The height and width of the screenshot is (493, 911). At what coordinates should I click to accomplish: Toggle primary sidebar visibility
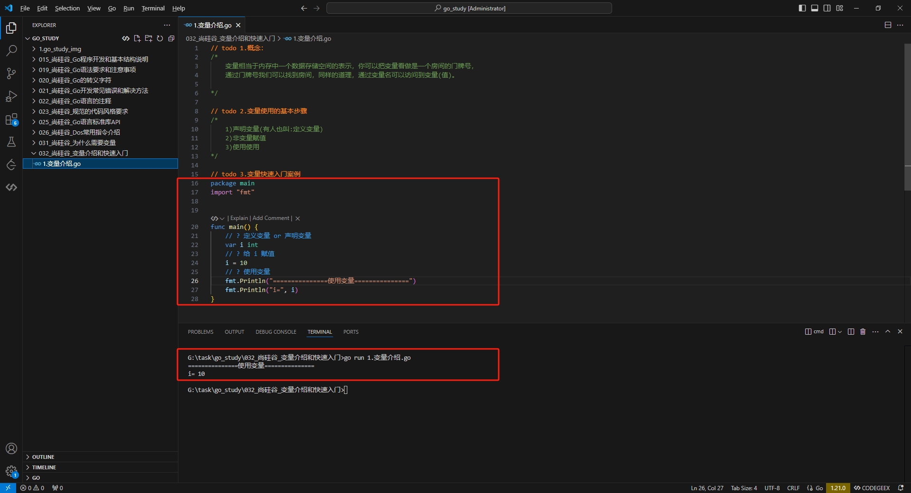(802, 8)
